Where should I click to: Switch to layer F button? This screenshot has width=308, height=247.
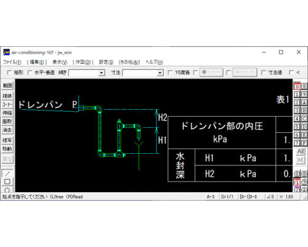[304, 143]
